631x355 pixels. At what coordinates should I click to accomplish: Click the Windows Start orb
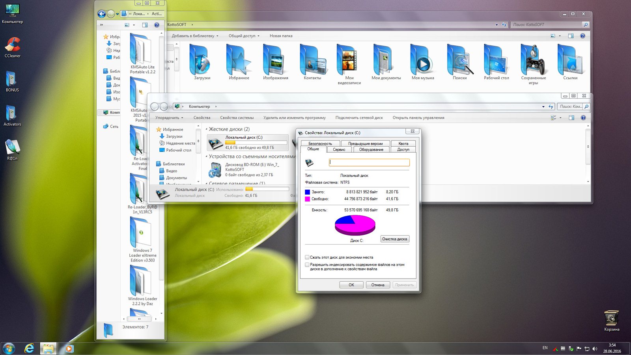(x=9, y=349)
